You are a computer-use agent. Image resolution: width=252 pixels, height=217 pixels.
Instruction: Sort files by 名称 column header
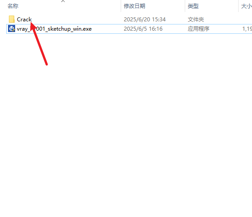coord(13,6)
